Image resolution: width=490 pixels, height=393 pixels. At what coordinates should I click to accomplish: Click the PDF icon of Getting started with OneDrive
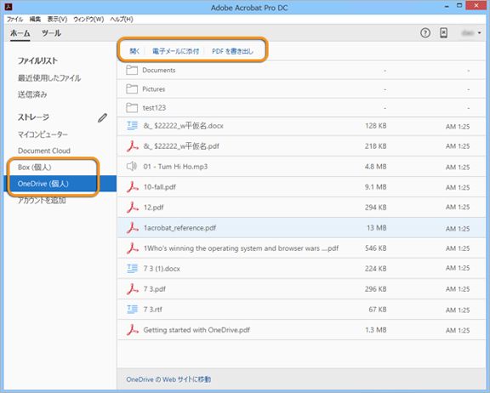pyautogui.click(x=132, y=330)
